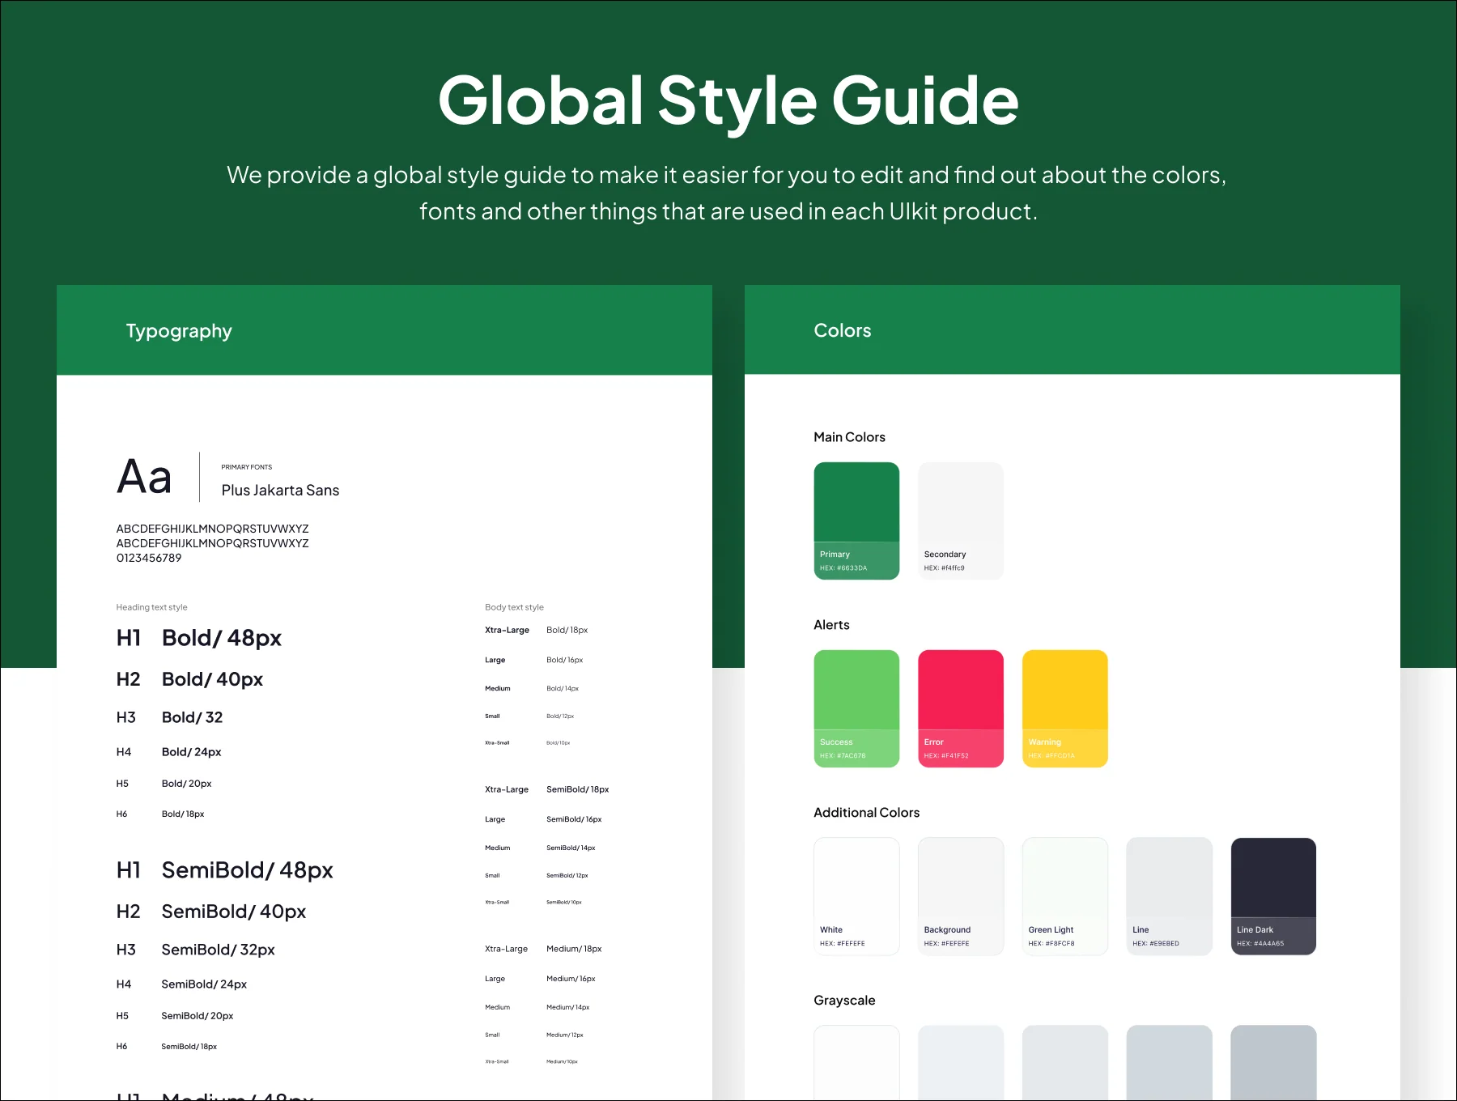
Task: Choose the Background additional color swatch
Action: [x=961, y=896]
